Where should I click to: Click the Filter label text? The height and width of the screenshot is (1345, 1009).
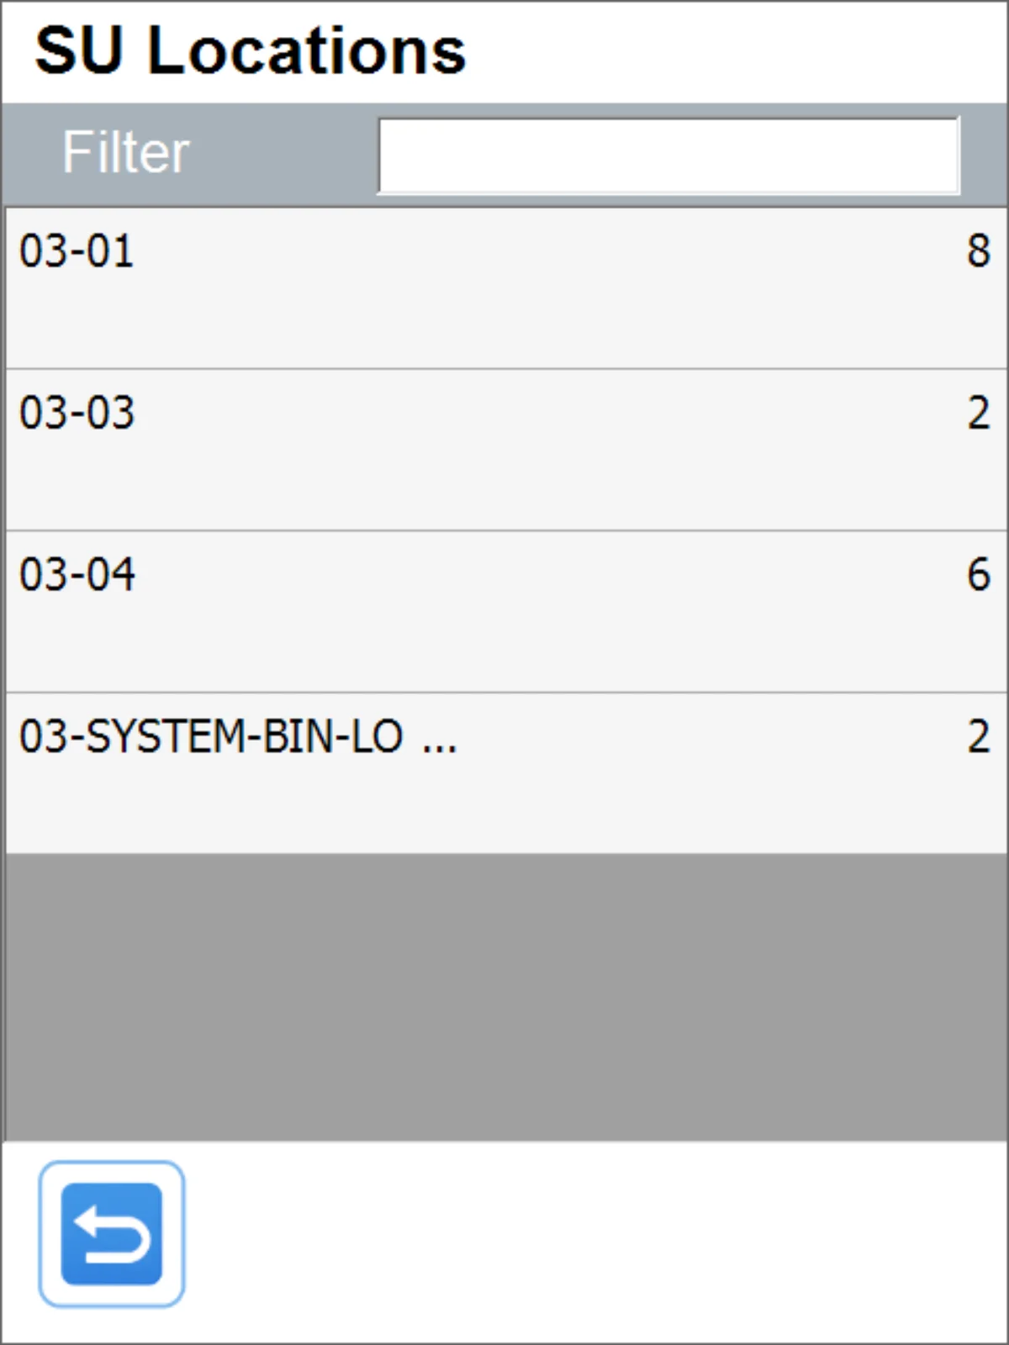tap(126, 153)
